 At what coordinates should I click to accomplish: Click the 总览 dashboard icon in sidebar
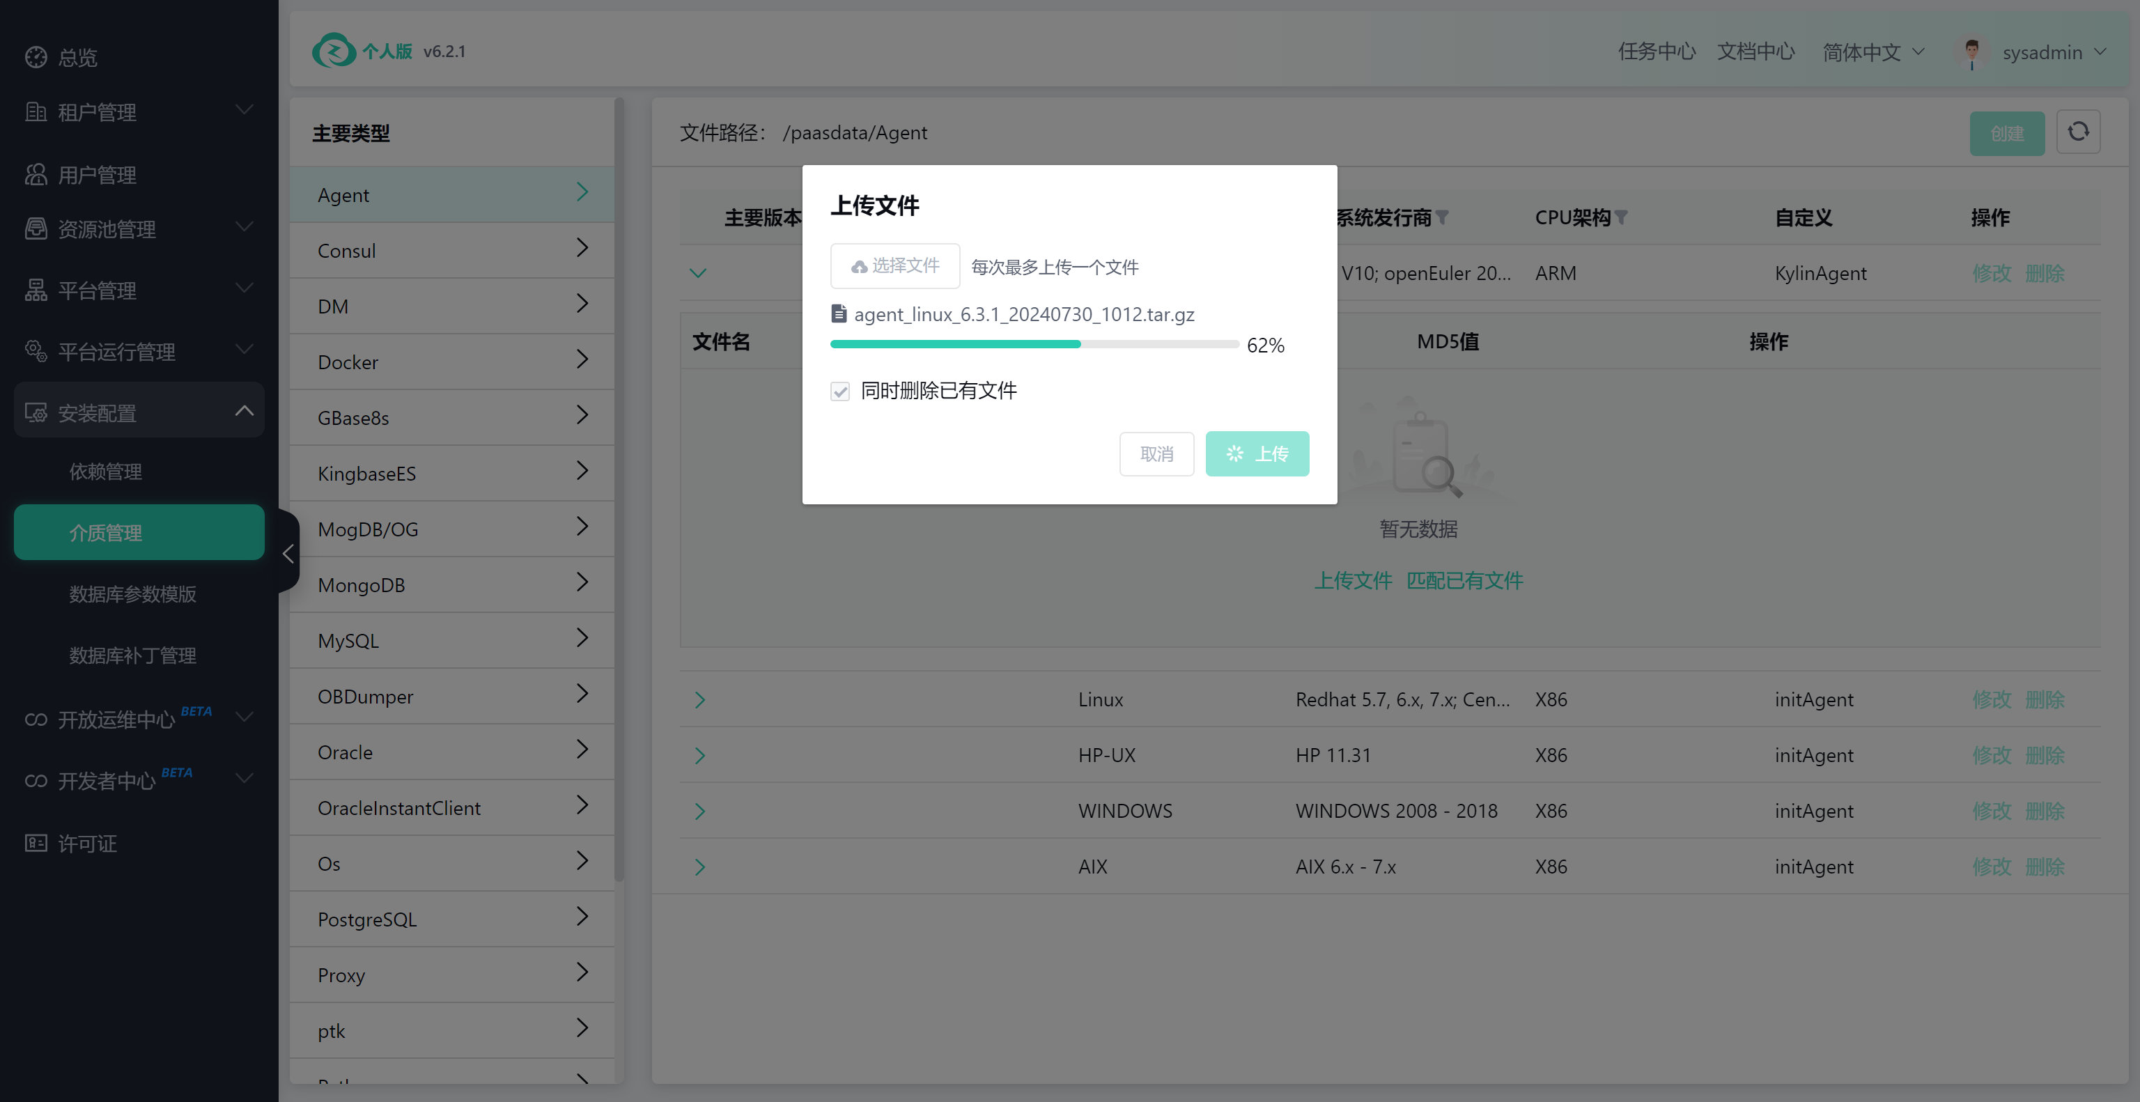(x=36, y=56)
